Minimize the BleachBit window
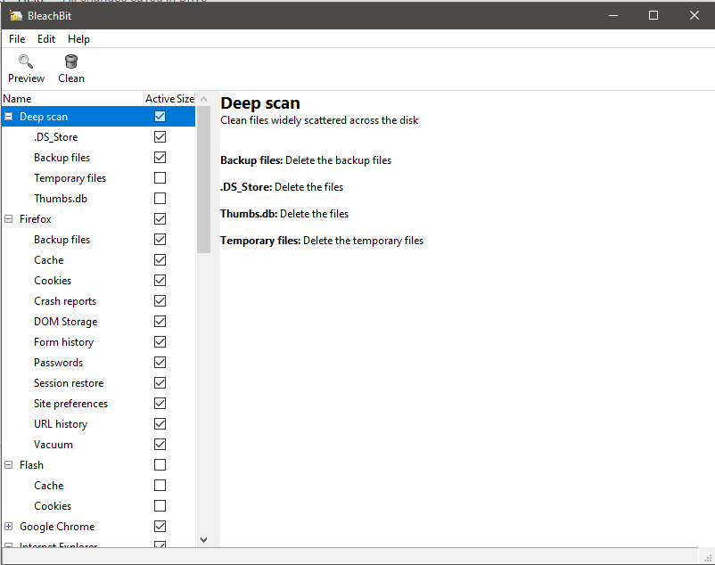715x565 pixels. [613, 15]
